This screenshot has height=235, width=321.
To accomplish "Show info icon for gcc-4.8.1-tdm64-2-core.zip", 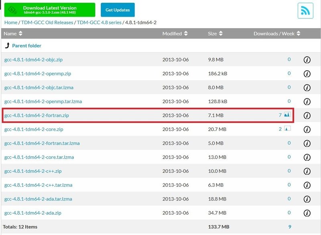I will point(307,129).
